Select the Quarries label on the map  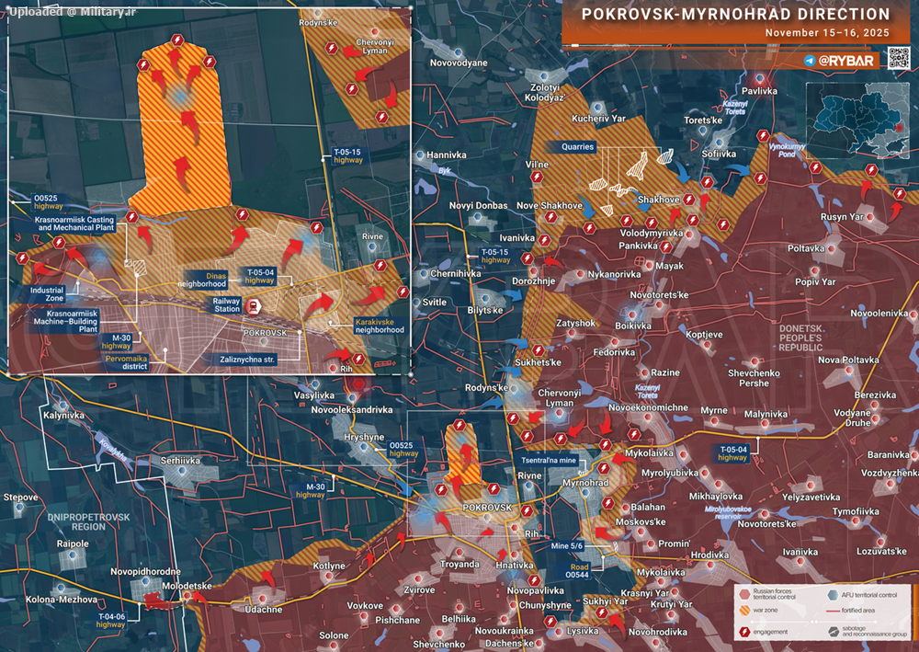tap(579, 147)
